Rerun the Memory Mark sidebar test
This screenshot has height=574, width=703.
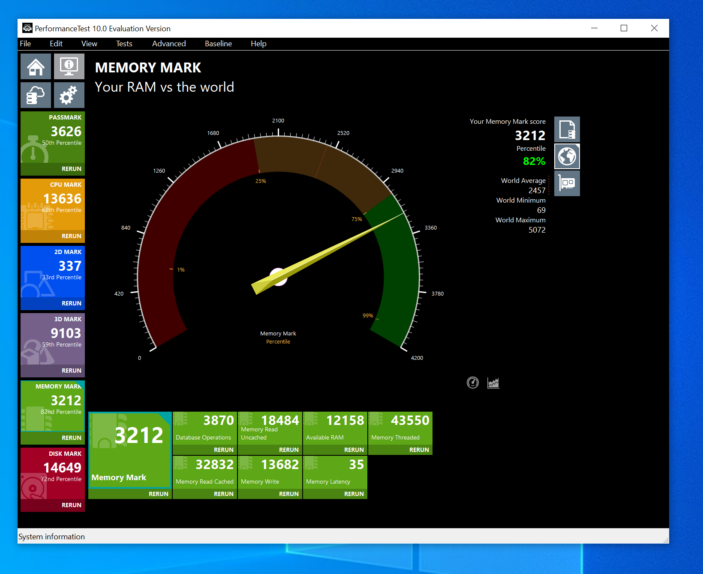(72, 438)
